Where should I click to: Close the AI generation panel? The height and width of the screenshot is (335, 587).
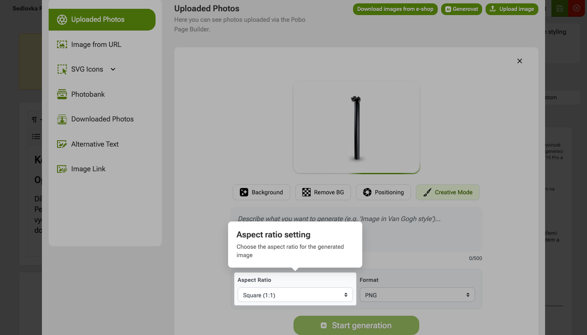pyautogui.click(x=519, y=61)
